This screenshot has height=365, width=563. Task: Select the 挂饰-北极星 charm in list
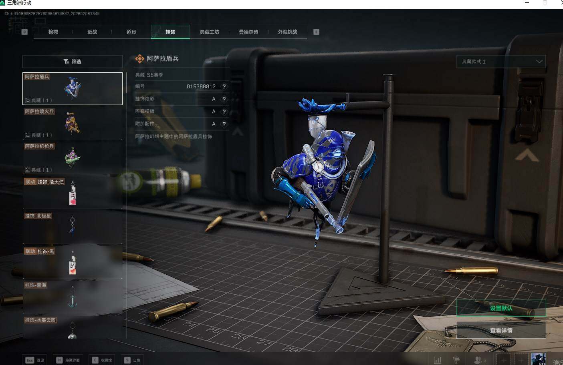point(73,227)
